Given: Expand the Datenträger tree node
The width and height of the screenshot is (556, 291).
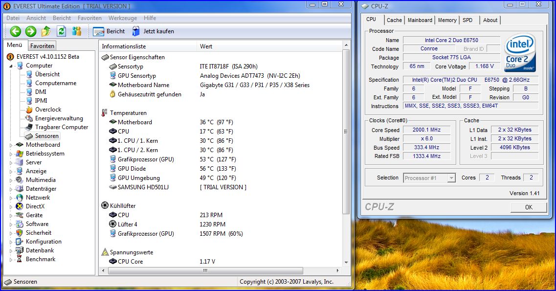Looking at the screenshot, I should tap(11, 189).
